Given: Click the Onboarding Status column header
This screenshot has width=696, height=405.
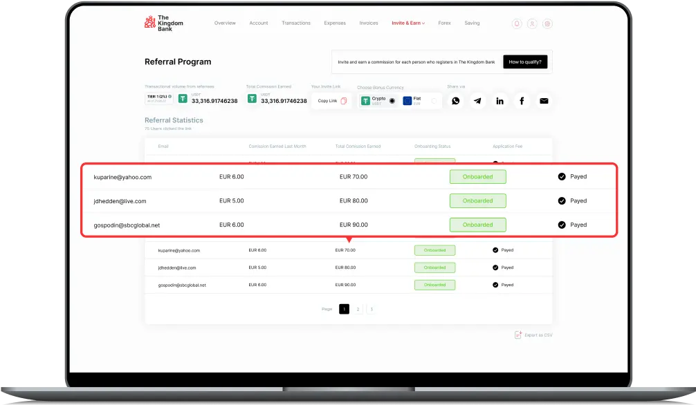Looking at the screenshot, I should click(x=432, y=147).
